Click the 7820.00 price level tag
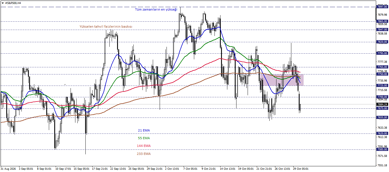Viewport: 389px width, 172px height. tap(382, 42)
